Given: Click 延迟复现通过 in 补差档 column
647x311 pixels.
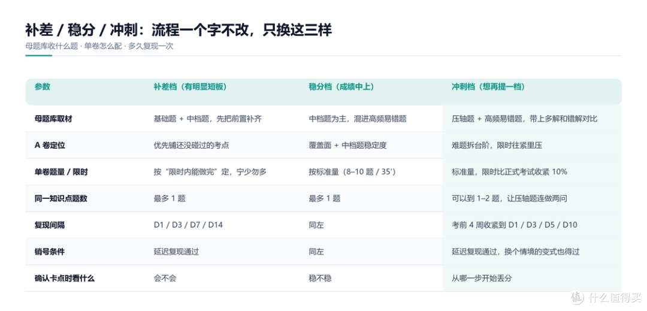Looking at the screenshot, I should click(x=176, y=252).
